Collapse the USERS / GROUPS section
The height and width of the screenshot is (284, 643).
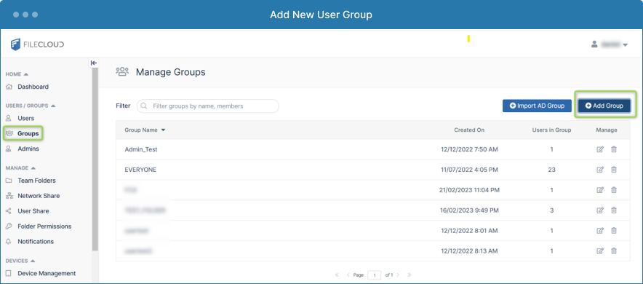pos(53,106)
